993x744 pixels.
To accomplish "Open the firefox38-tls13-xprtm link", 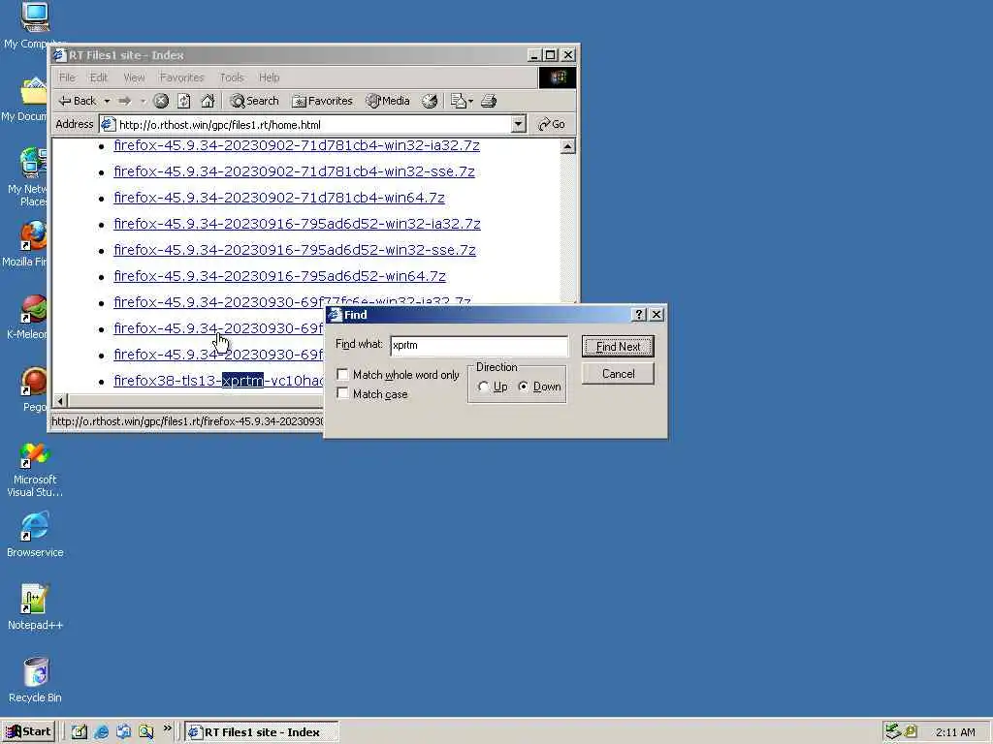I will pyautogui.click(x=218, y=380).
